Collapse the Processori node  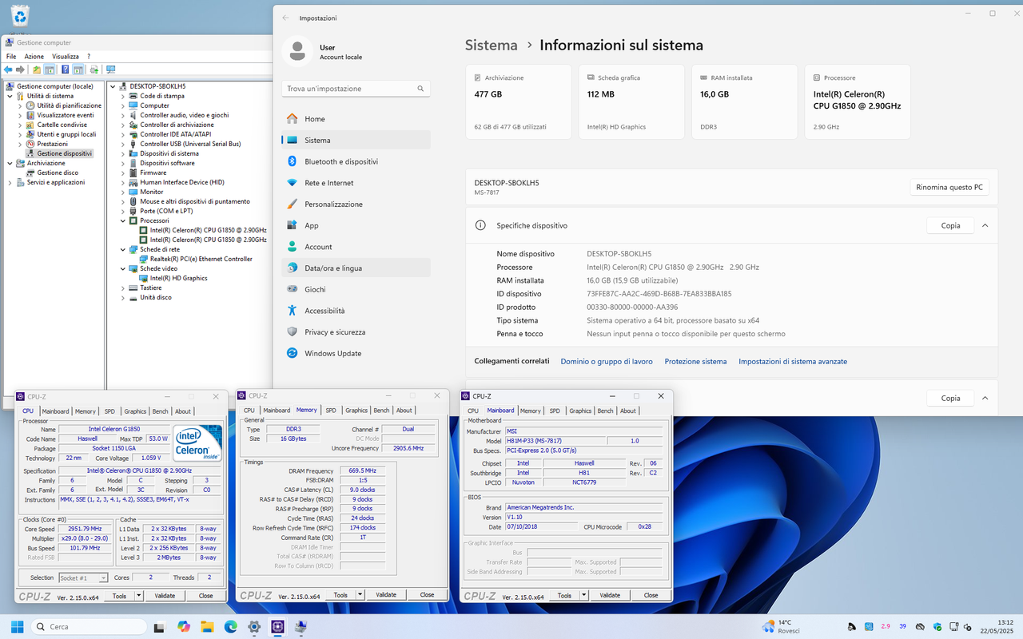pyautogui.click(x=123, y=220)
